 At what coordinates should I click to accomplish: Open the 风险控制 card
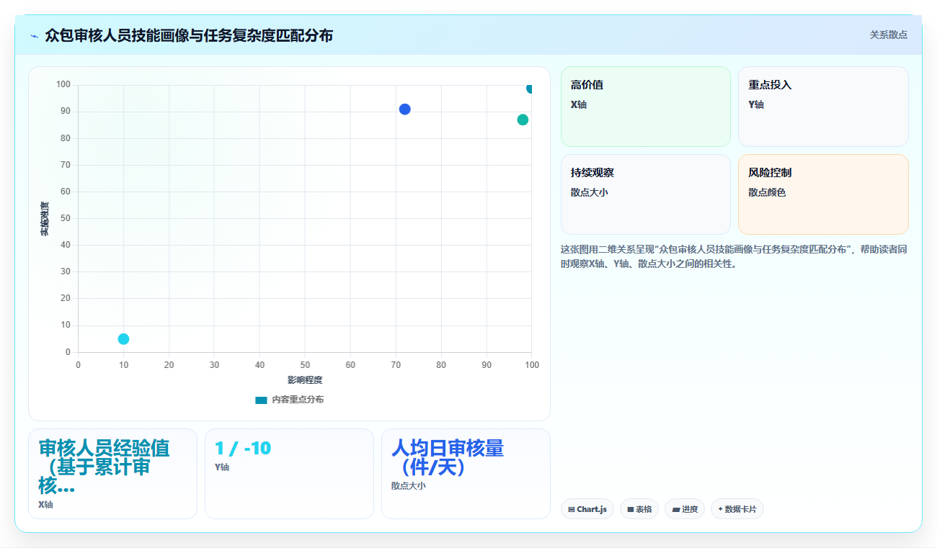pyautogui.click(x=823, y=194)
